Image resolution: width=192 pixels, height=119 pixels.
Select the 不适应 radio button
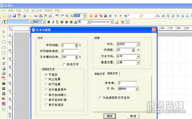(x=46, y=74)
